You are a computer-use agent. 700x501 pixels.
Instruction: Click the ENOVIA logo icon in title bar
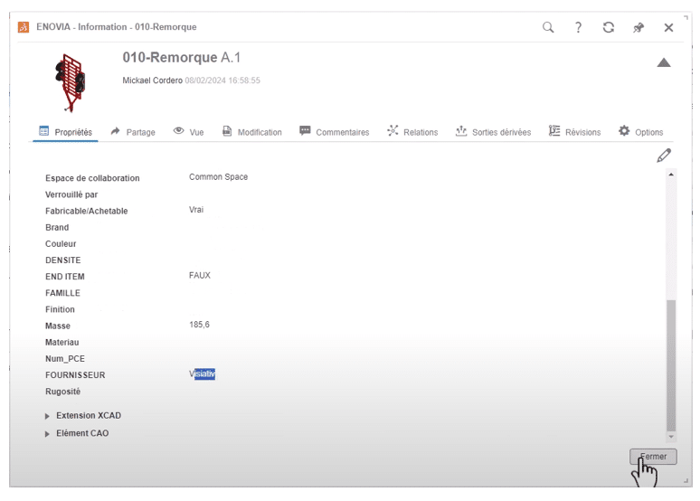24,28
